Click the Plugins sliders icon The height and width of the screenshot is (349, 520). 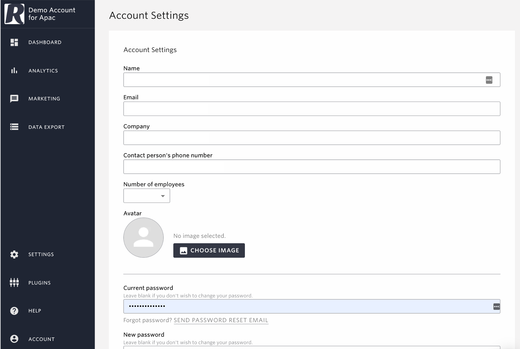[x=14, y=282]
